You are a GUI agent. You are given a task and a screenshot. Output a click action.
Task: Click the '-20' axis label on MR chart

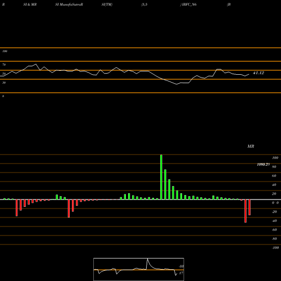point(274,212)
